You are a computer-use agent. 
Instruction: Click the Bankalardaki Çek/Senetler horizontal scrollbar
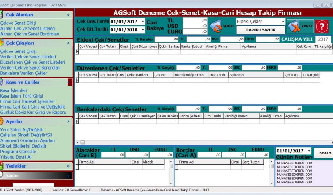pos(204,142)
